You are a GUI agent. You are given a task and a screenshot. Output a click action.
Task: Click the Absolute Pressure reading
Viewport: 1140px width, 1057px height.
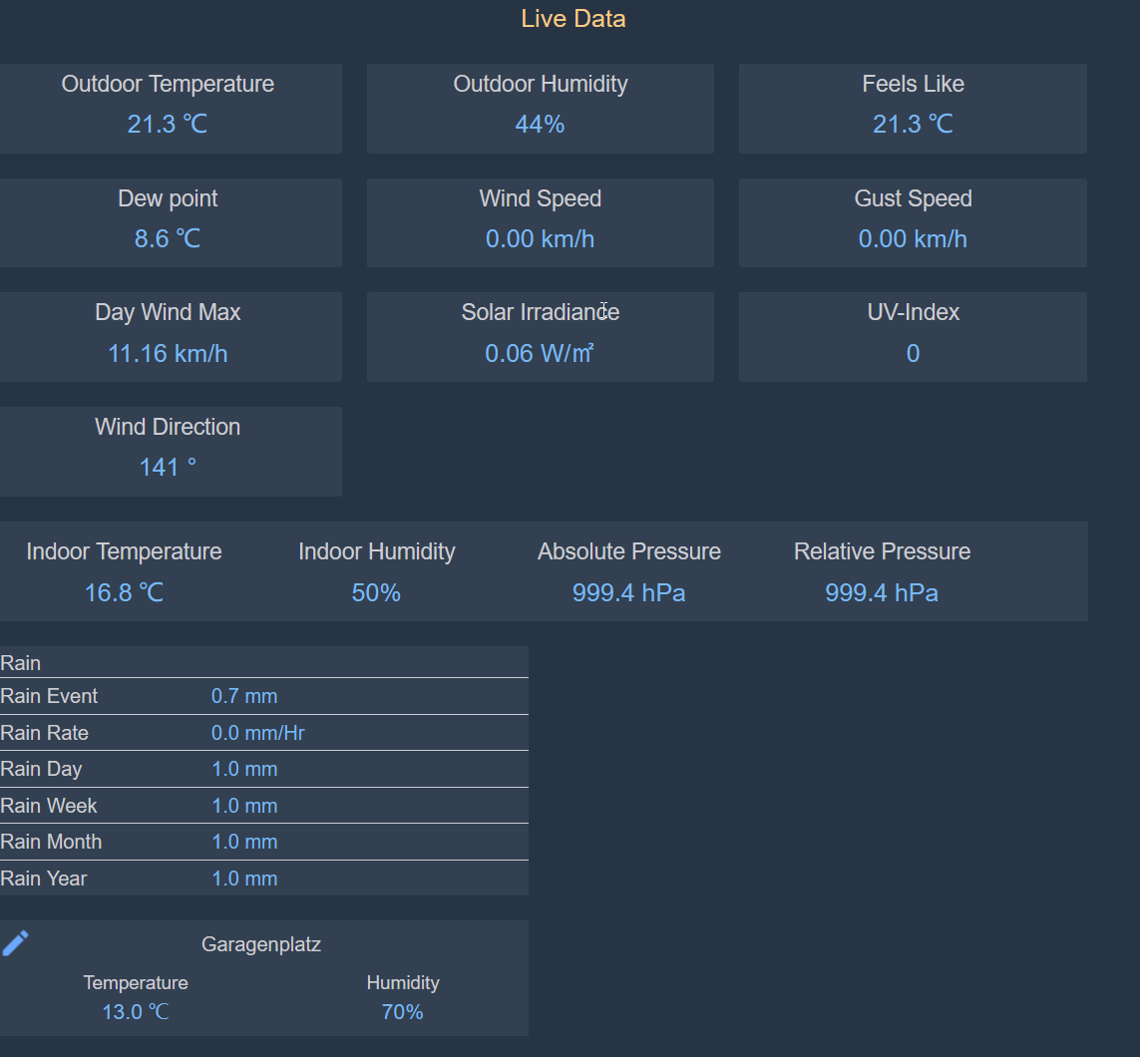628,593
